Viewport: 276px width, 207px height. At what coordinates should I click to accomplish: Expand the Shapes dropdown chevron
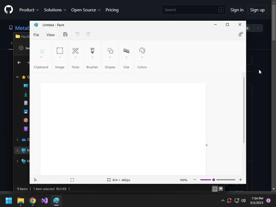click(110, 57)
